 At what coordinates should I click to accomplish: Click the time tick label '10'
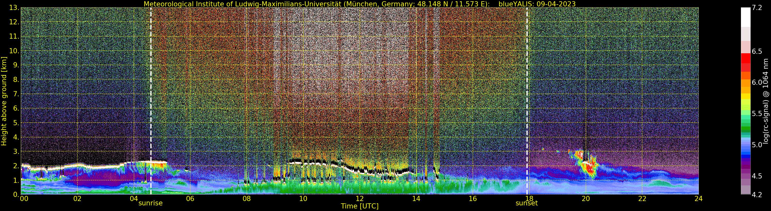[x=303, y=199]
